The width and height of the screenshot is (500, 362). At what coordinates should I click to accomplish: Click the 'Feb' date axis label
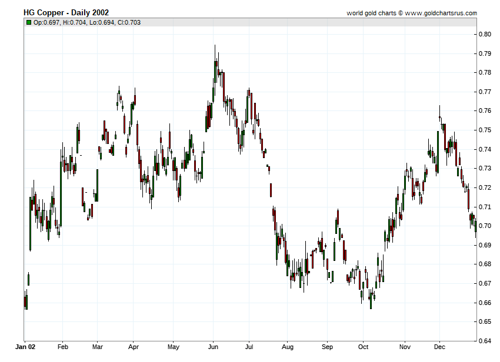pos(63,347)
